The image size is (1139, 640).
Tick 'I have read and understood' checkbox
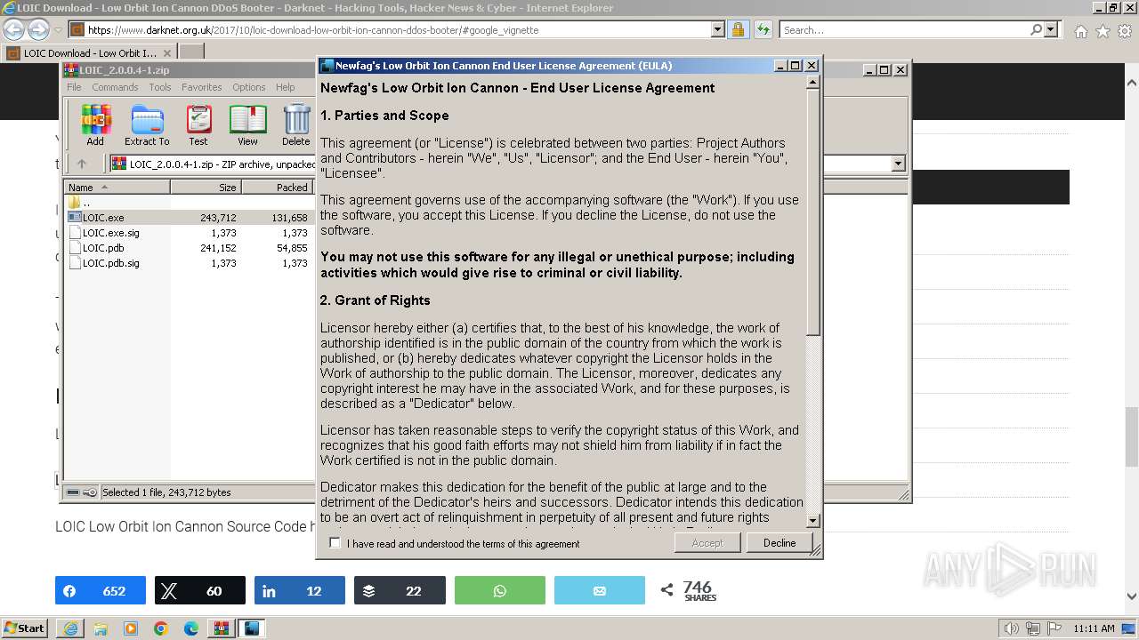335,542
